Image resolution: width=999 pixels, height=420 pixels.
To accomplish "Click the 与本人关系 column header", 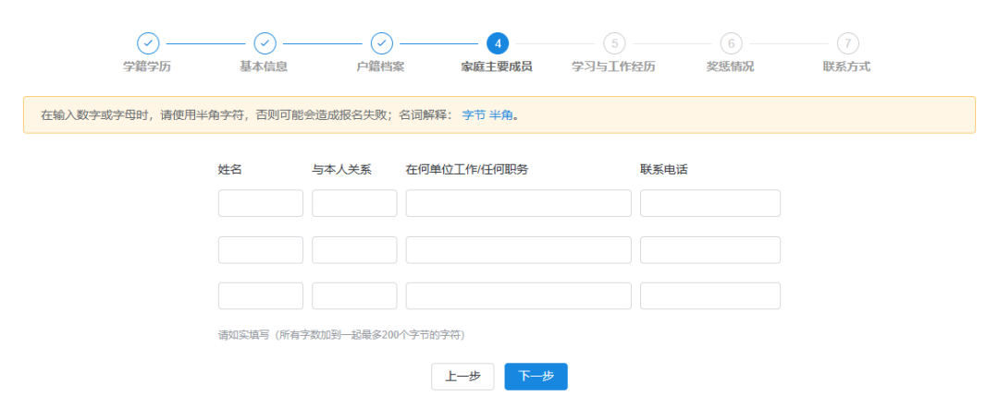I will [341, 170].
